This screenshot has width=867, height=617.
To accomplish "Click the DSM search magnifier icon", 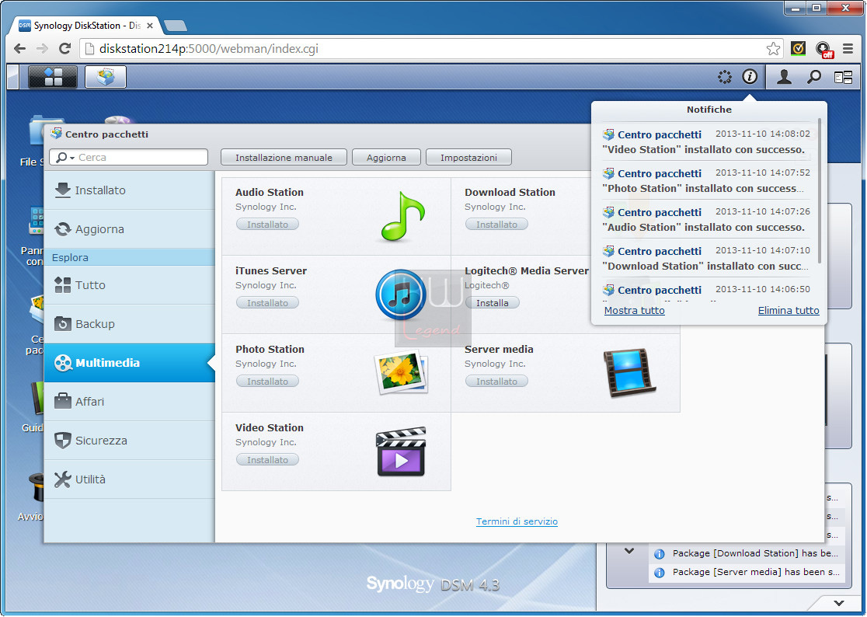I will click(813, 77).
